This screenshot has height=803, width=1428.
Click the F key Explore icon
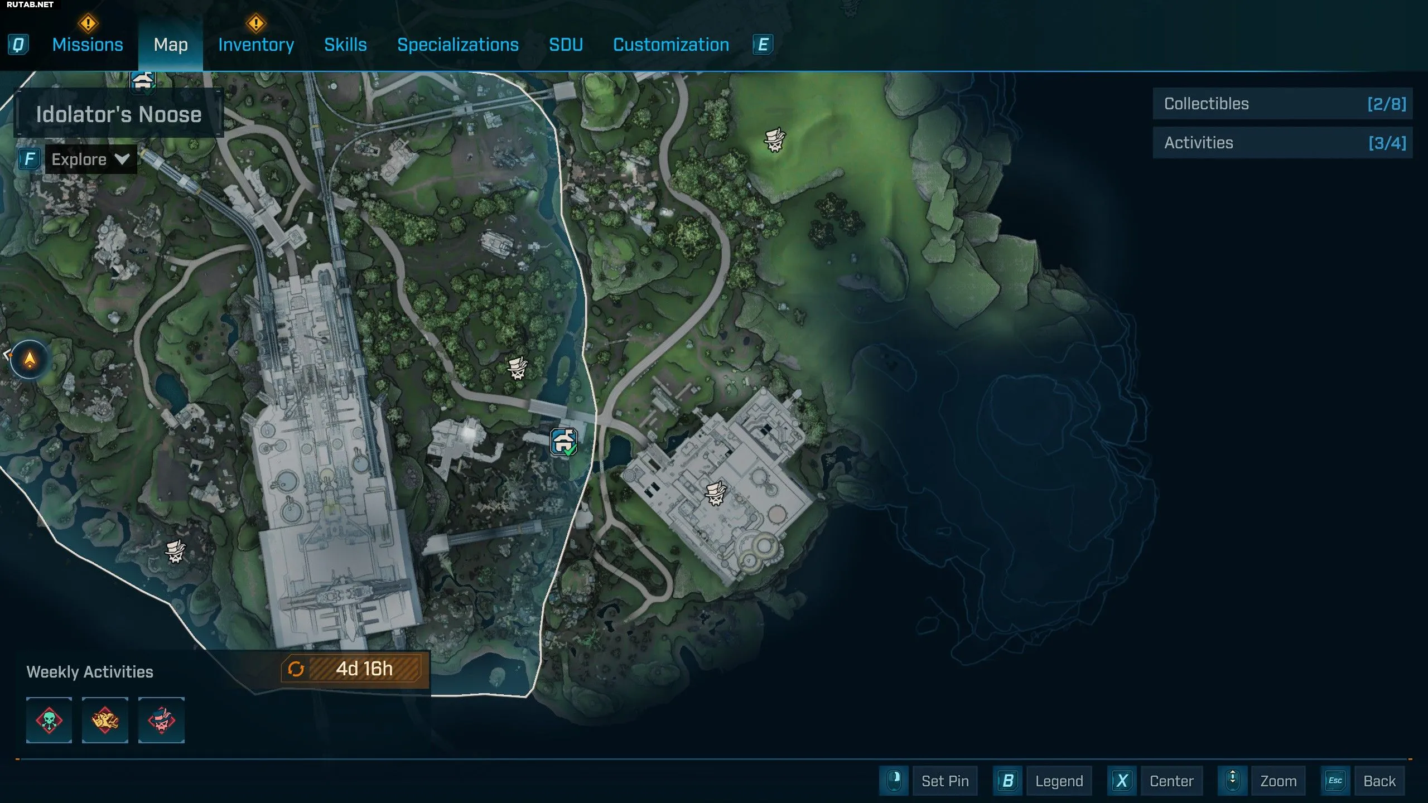point(29,159)
